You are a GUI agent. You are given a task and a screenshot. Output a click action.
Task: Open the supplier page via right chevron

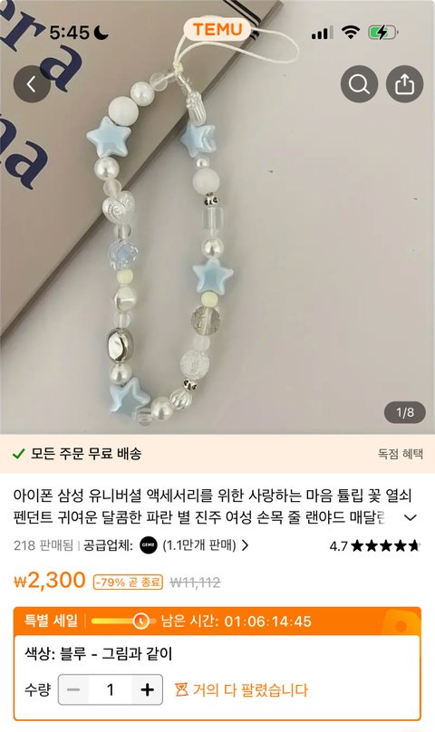click(x=245, y=544)
